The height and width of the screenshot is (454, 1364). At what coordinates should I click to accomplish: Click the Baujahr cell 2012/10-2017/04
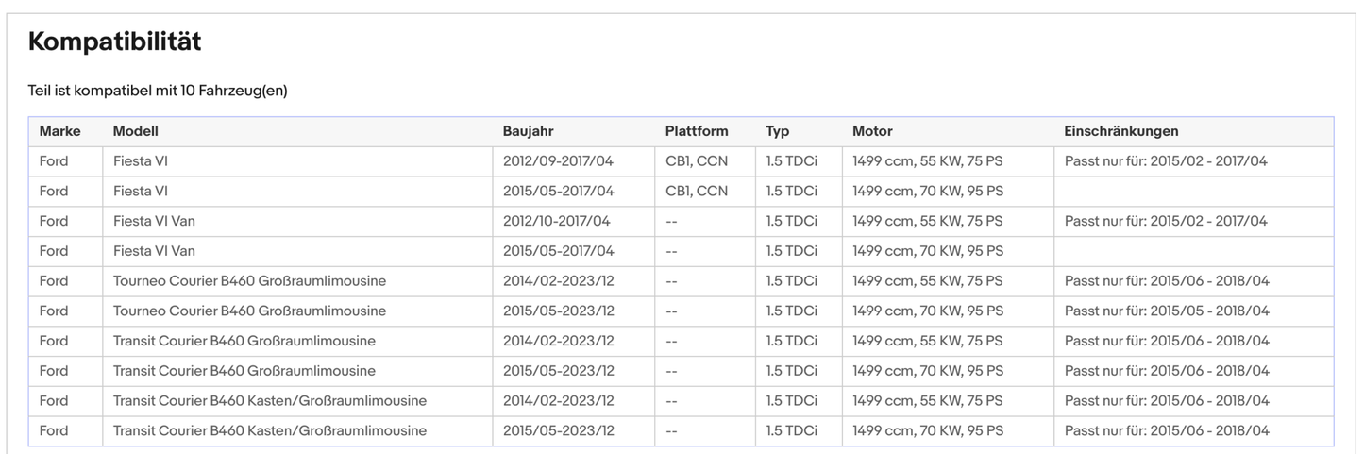coord(556,221)
